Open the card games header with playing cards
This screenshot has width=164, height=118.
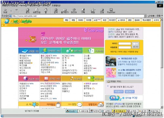click(93, 51)
